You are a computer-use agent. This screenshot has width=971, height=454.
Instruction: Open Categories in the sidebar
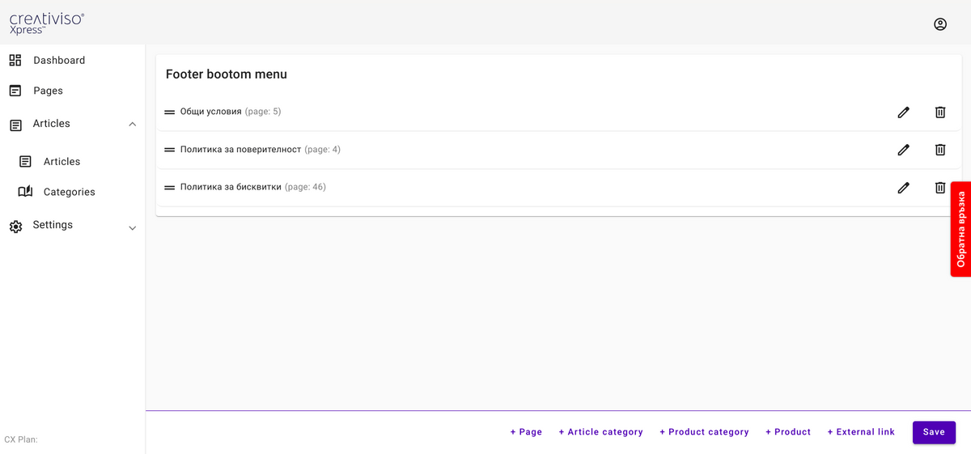(69, 192)
